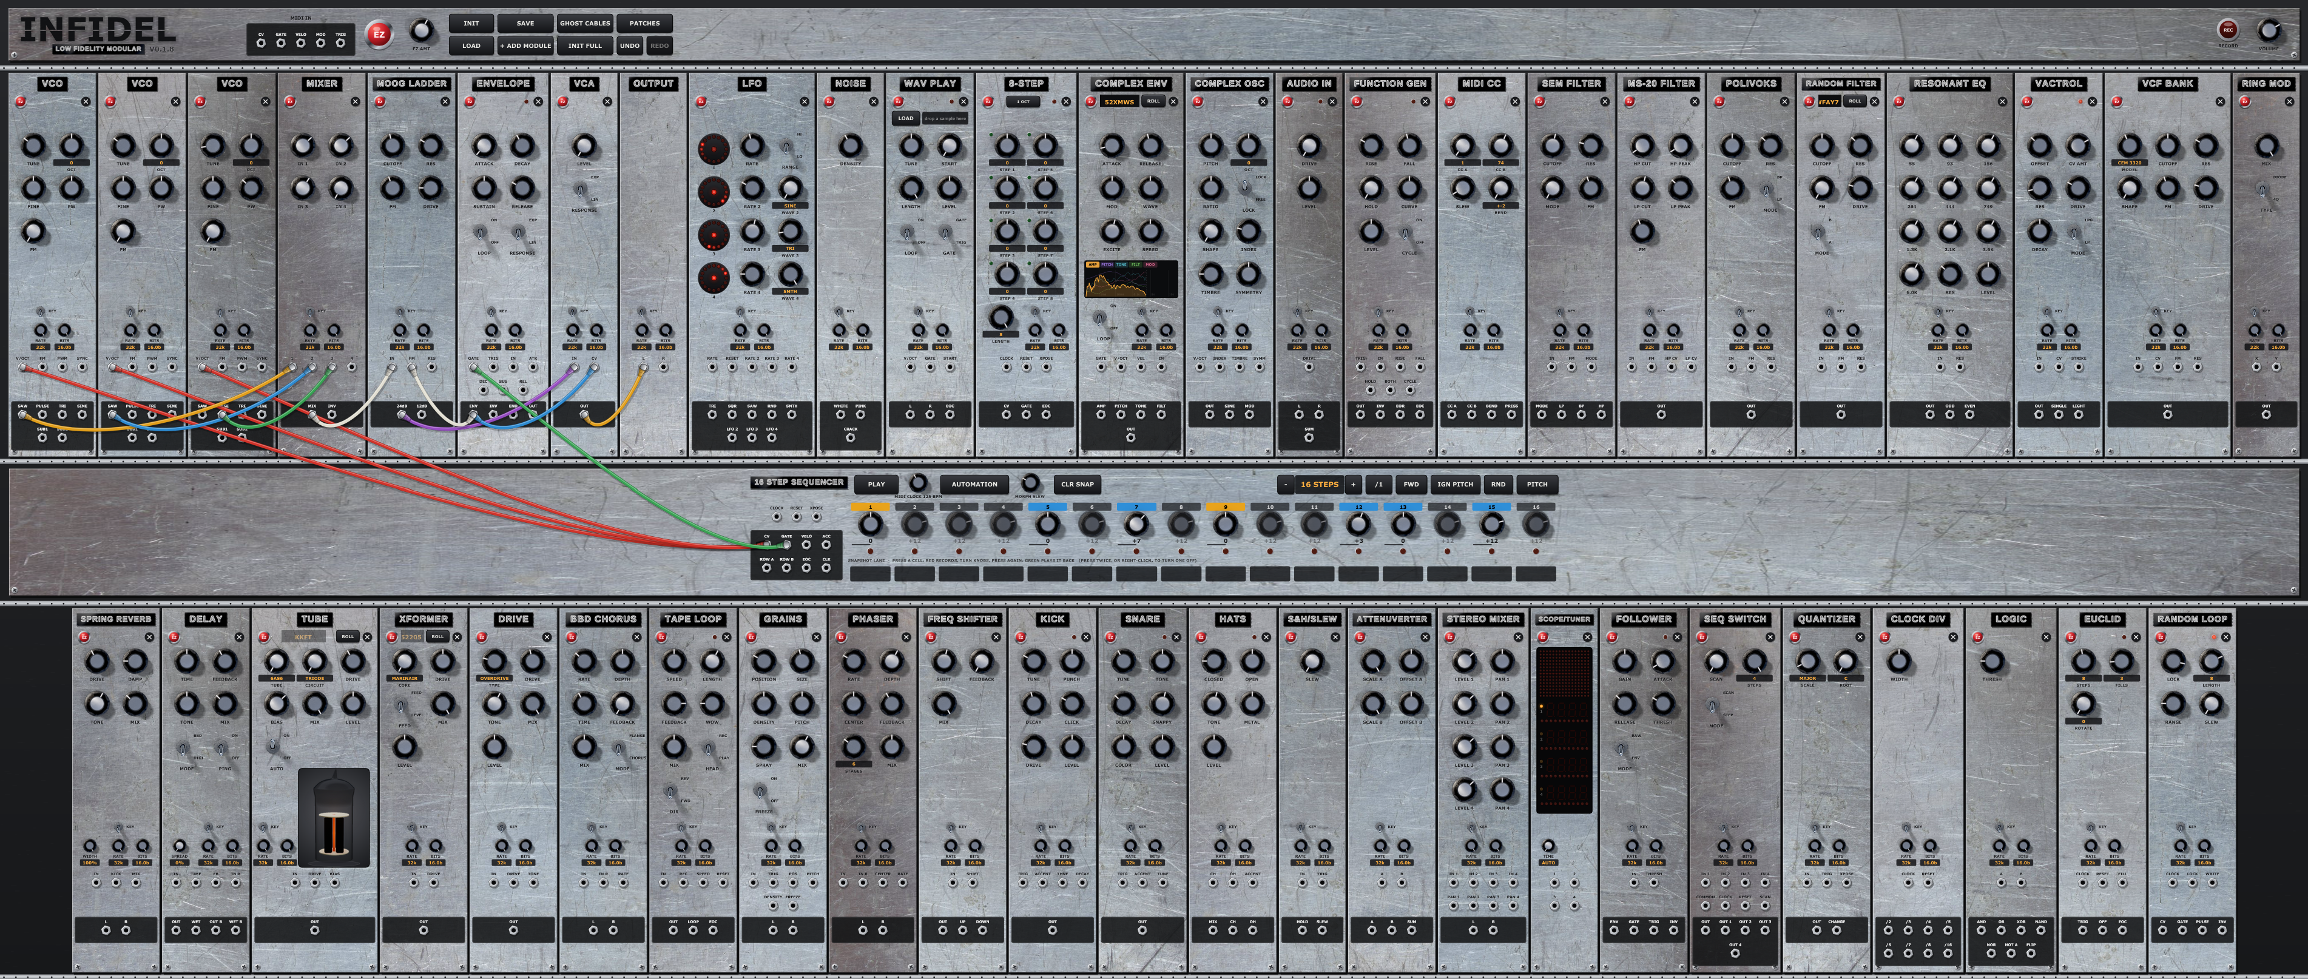The height and width of the screenshot is (979, 2308).
Task: Click the INIT menu button
Action: 471,23
